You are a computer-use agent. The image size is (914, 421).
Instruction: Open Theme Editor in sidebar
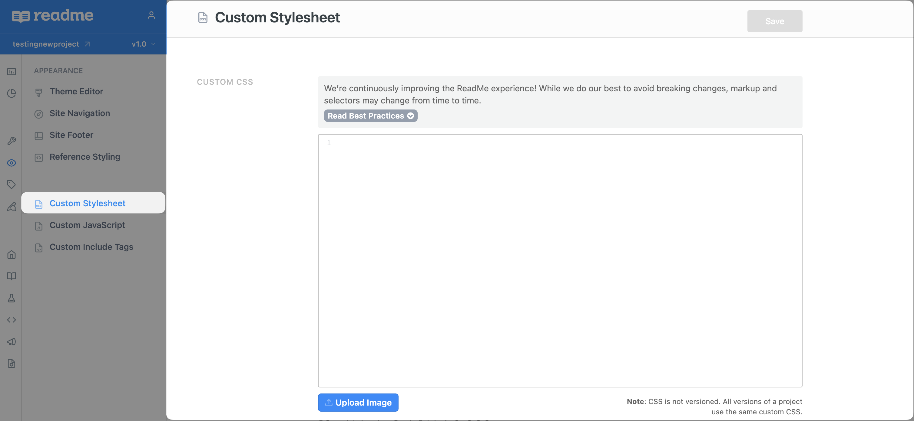pyautogui.click(x=76, y=91)
